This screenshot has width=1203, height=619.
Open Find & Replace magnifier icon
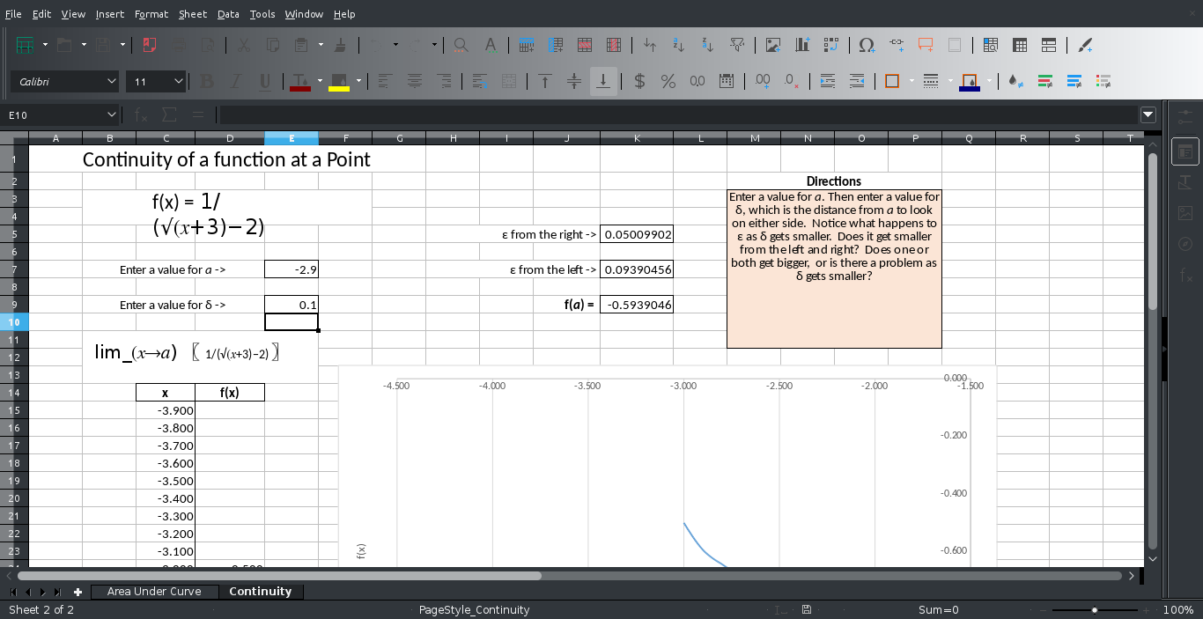[461, 45]
